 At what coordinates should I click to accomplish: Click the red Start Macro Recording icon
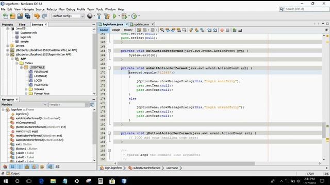pos(222,30)
